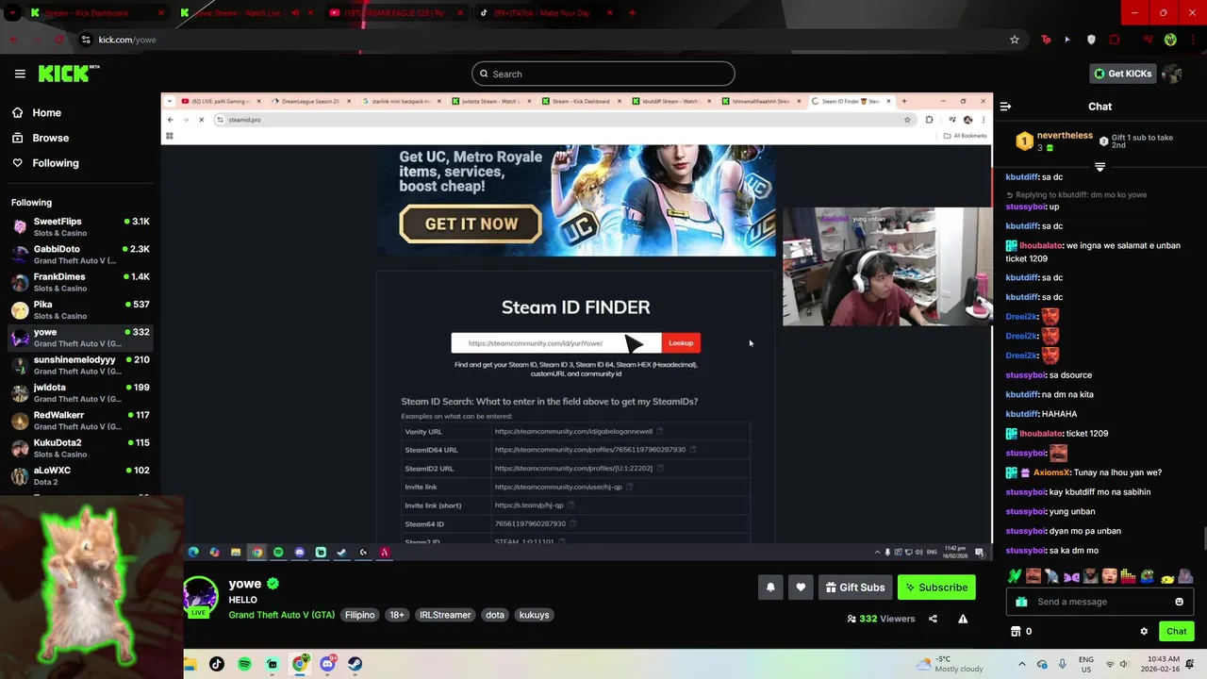This screenshot has width=1207, height=679.
Task: Click the kukuys tag
Action: click(x=534, y=615)
